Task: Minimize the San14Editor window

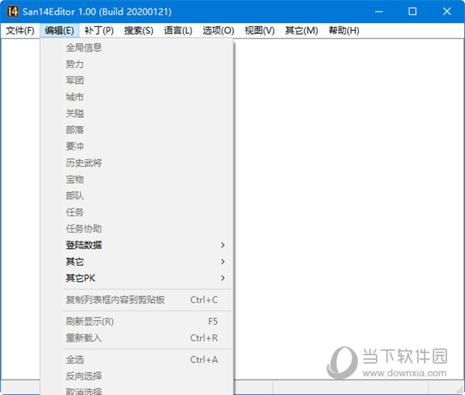Action: pos(379,12)
